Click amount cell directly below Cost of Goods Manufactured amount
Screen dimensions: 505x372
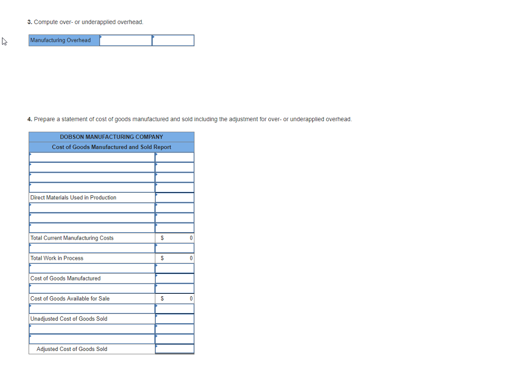pos(175,289)
